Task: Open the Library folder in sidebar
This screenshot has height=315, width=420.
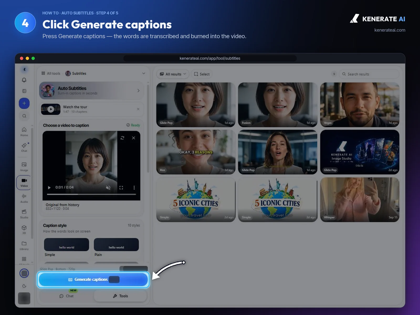Action: click(24, 245)
